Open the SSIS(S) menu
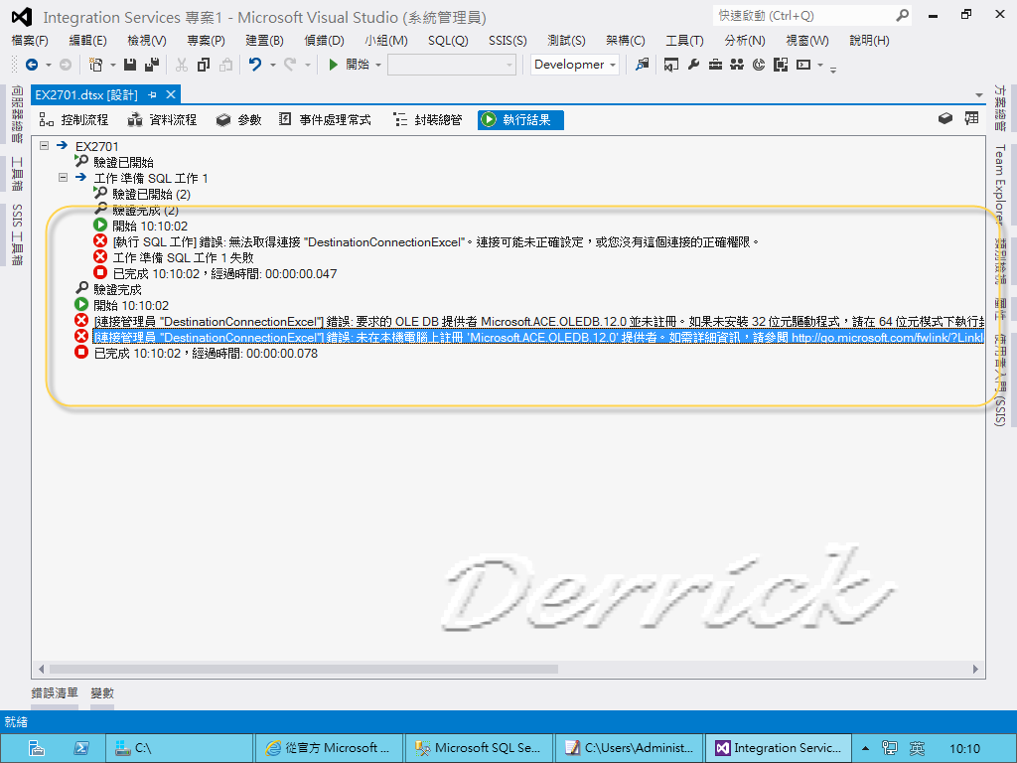Image resolution: width=1017 pixels, height=763 pixels. (508, 40)
